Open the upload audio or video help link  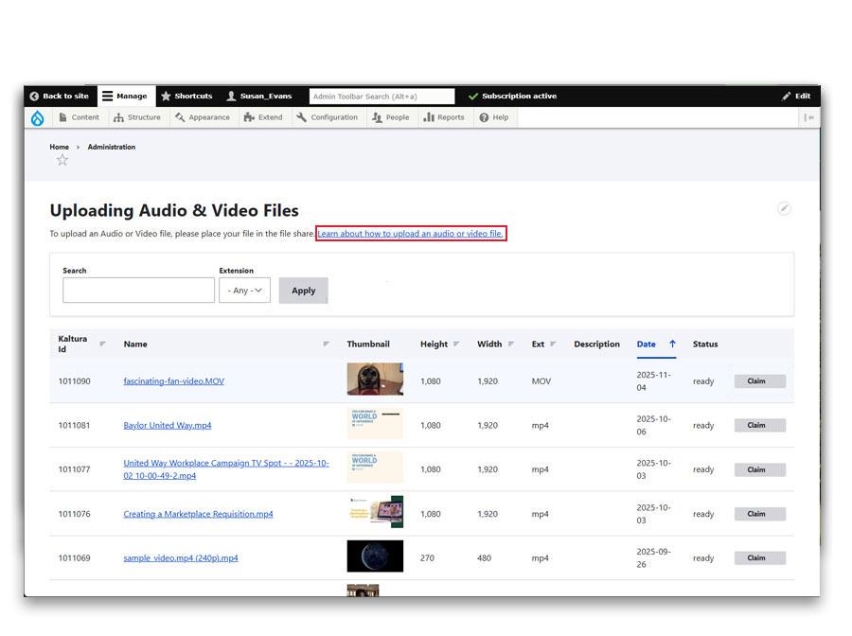[x=410, y=234]
